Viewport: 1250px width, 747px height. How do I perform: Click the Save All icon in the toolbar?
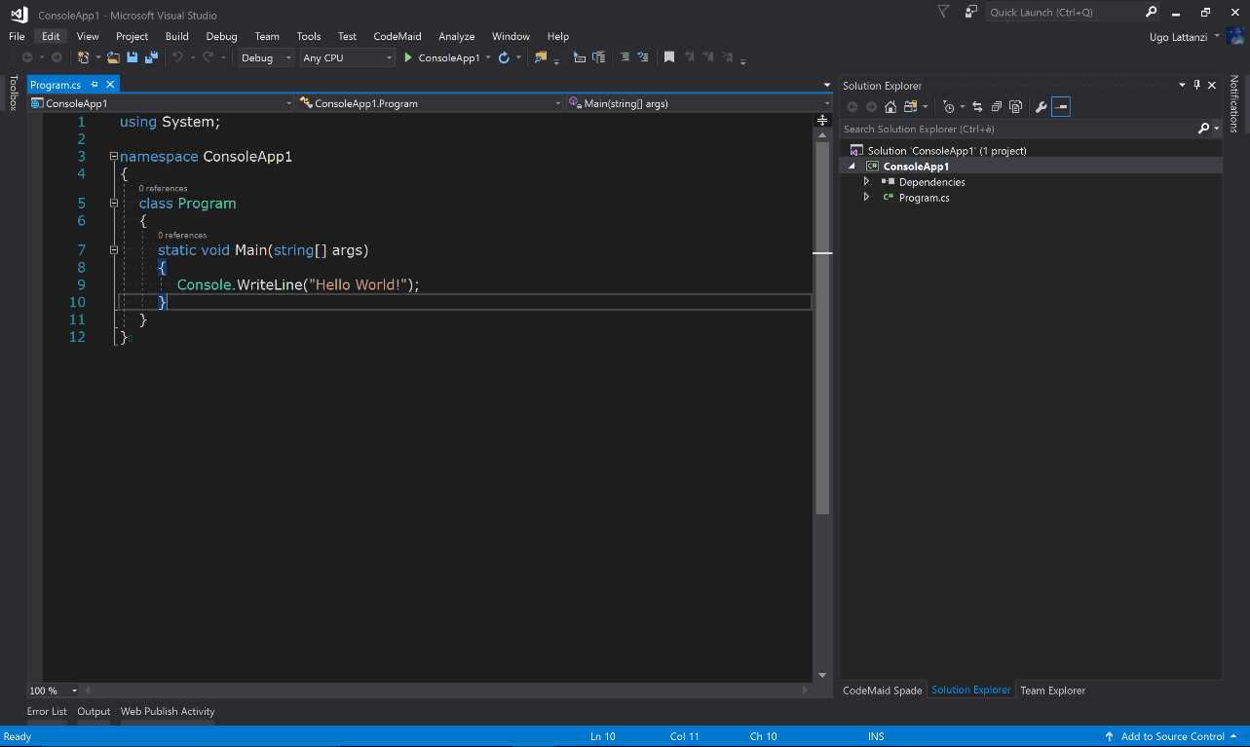pos(151,57)
